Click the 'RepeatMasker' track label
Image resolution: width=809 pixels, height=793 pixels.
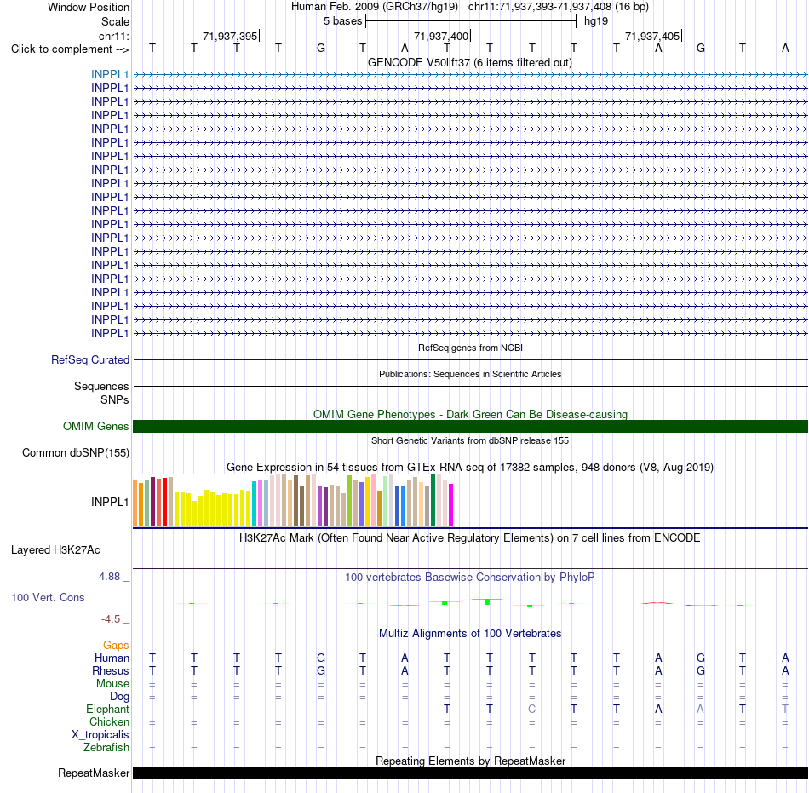click(x=94, y=773)
